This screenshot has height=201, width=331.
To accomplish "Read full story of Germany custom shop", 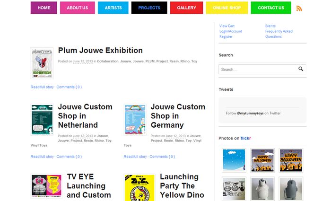I will point(135,157).
